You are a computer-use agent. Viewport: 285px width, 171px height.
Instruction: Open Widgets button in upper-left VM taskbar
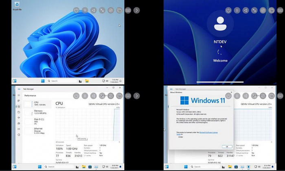pyautogui.click(x=15, y=81)
